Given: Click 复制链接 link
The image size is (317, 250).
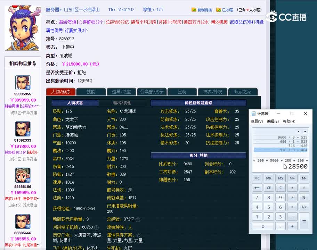Looking at the screenshot, I should pos(205,10).
